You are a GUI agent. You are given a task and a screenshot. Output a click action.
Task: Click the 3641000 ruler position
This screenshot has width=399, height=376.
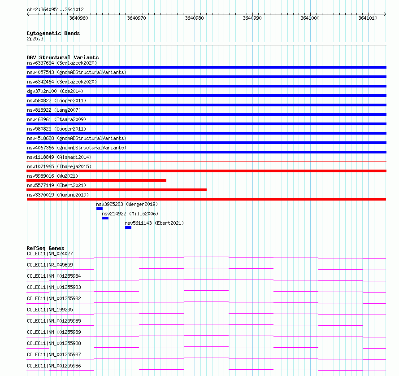tap(310, 18)
